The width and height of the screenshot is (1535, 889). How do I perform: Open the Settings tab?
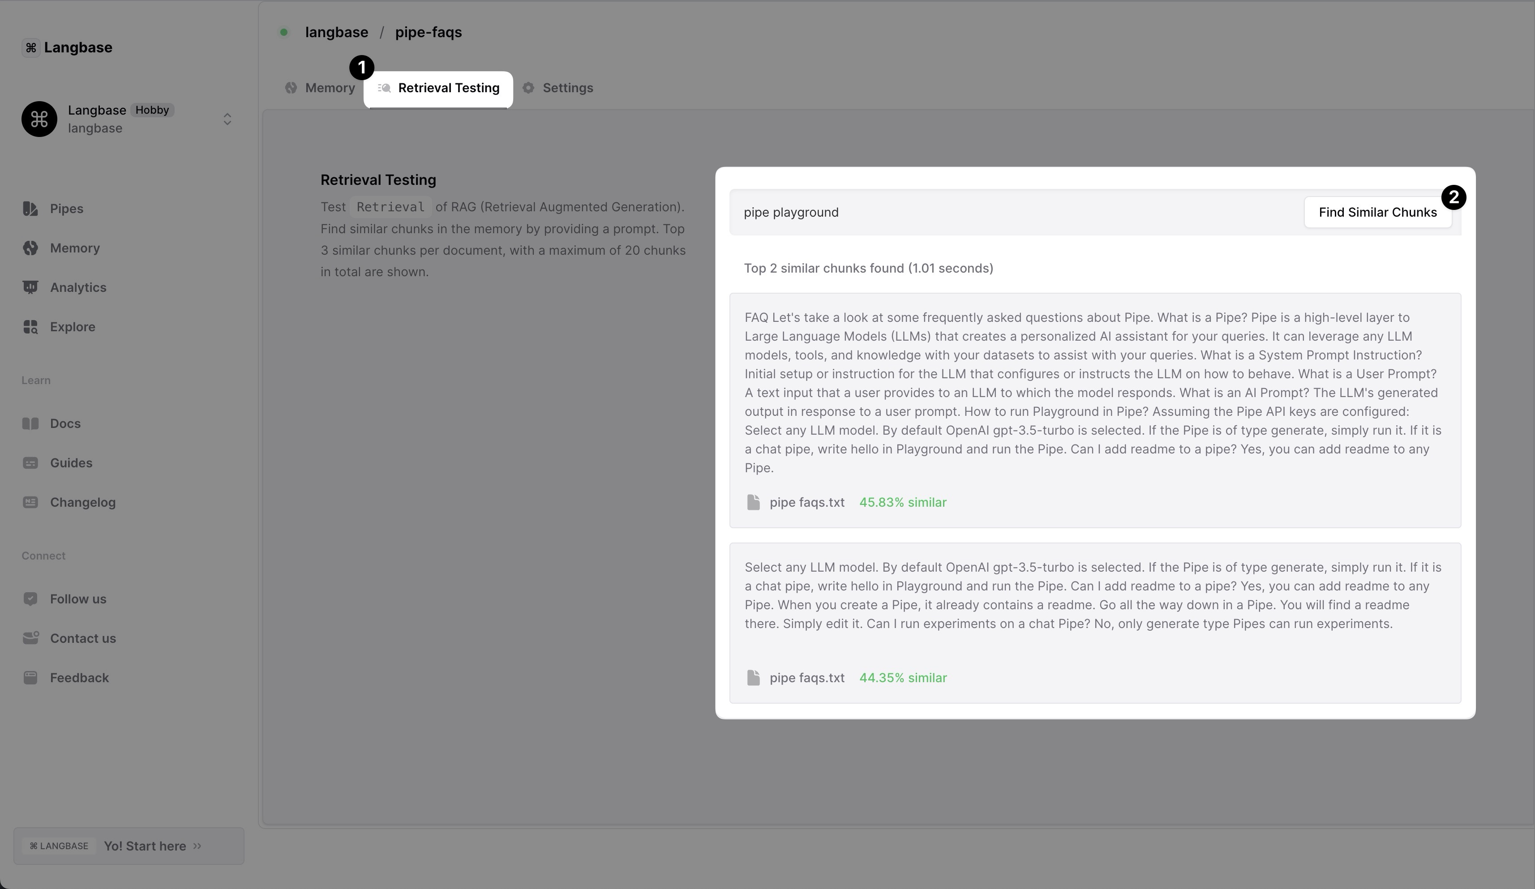(x=558, y=88)
